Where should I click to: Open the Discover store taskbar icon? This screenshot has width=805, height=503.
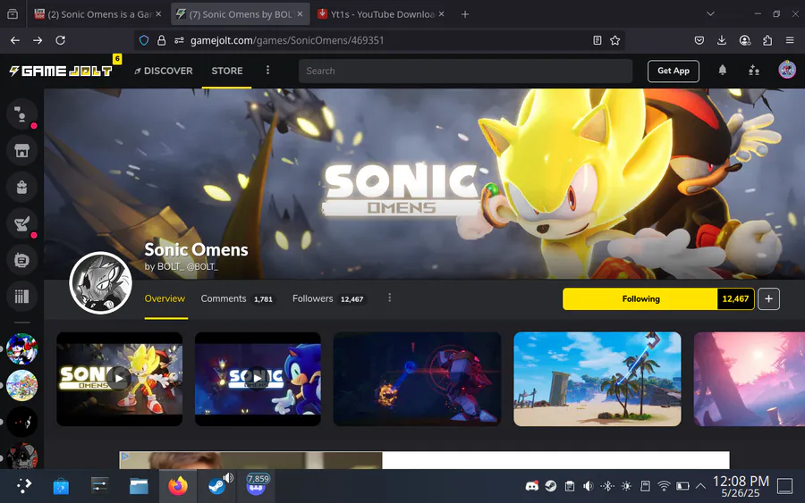coord(61,485)
